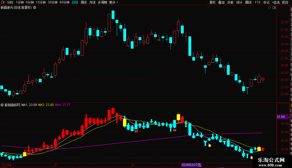The image size is (292, 168).
Task: Select the 15分钟 period
Action: pyautogui.click(x=41, y=2)
